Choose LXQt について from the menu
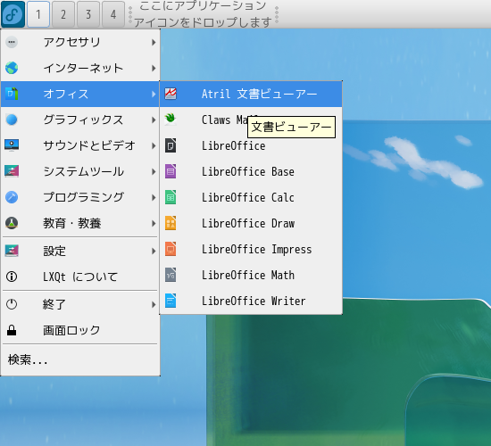This screenshot has height=446, width=491. [x=80, y=277]
